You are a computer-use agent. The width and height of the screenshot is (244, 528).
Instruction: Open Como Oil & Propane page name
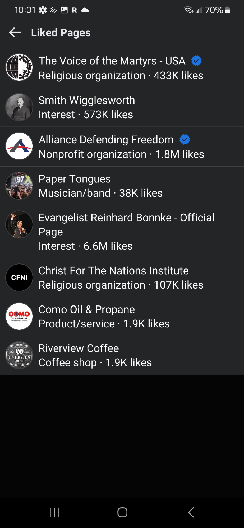click(x=87, y=310)
